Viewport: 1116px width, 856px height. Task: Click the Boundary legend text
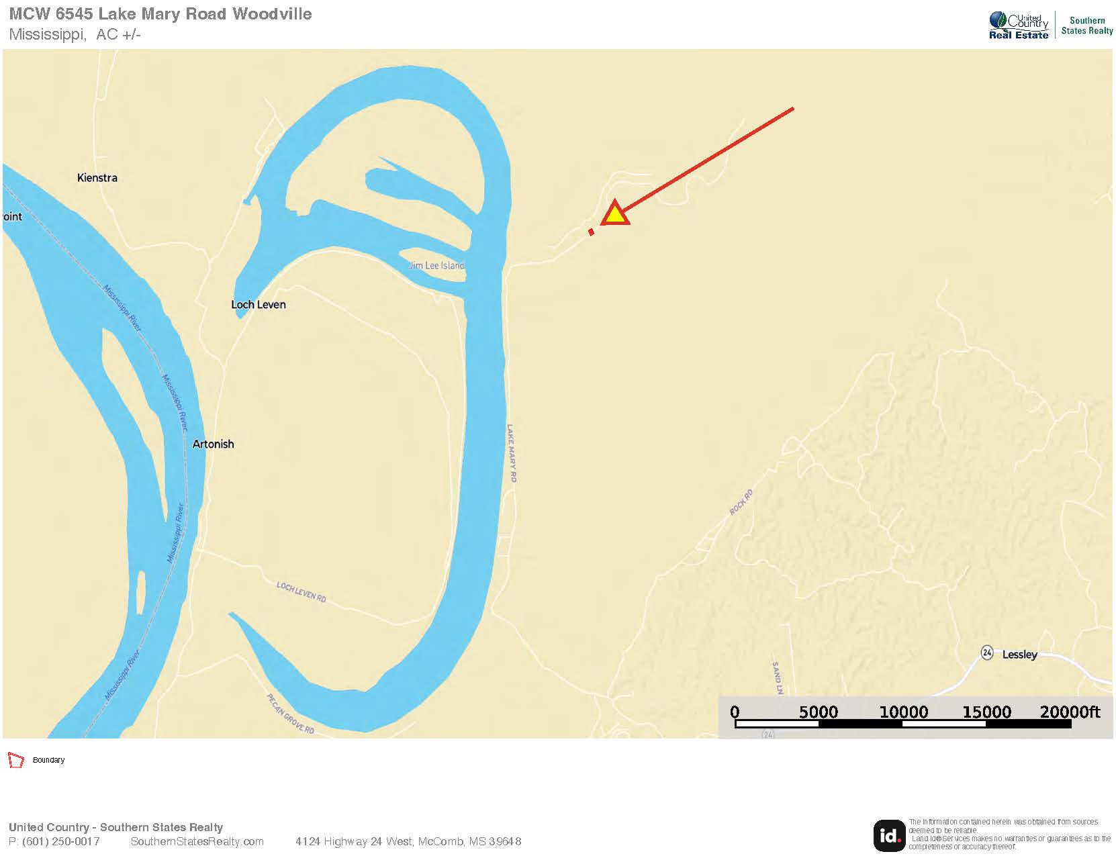(49, 760)
